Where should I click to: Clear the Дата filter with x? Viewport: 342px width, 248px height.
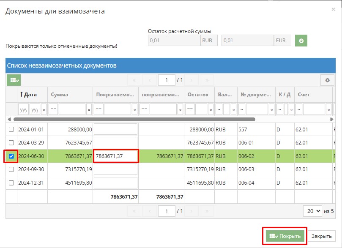[44, 110]
